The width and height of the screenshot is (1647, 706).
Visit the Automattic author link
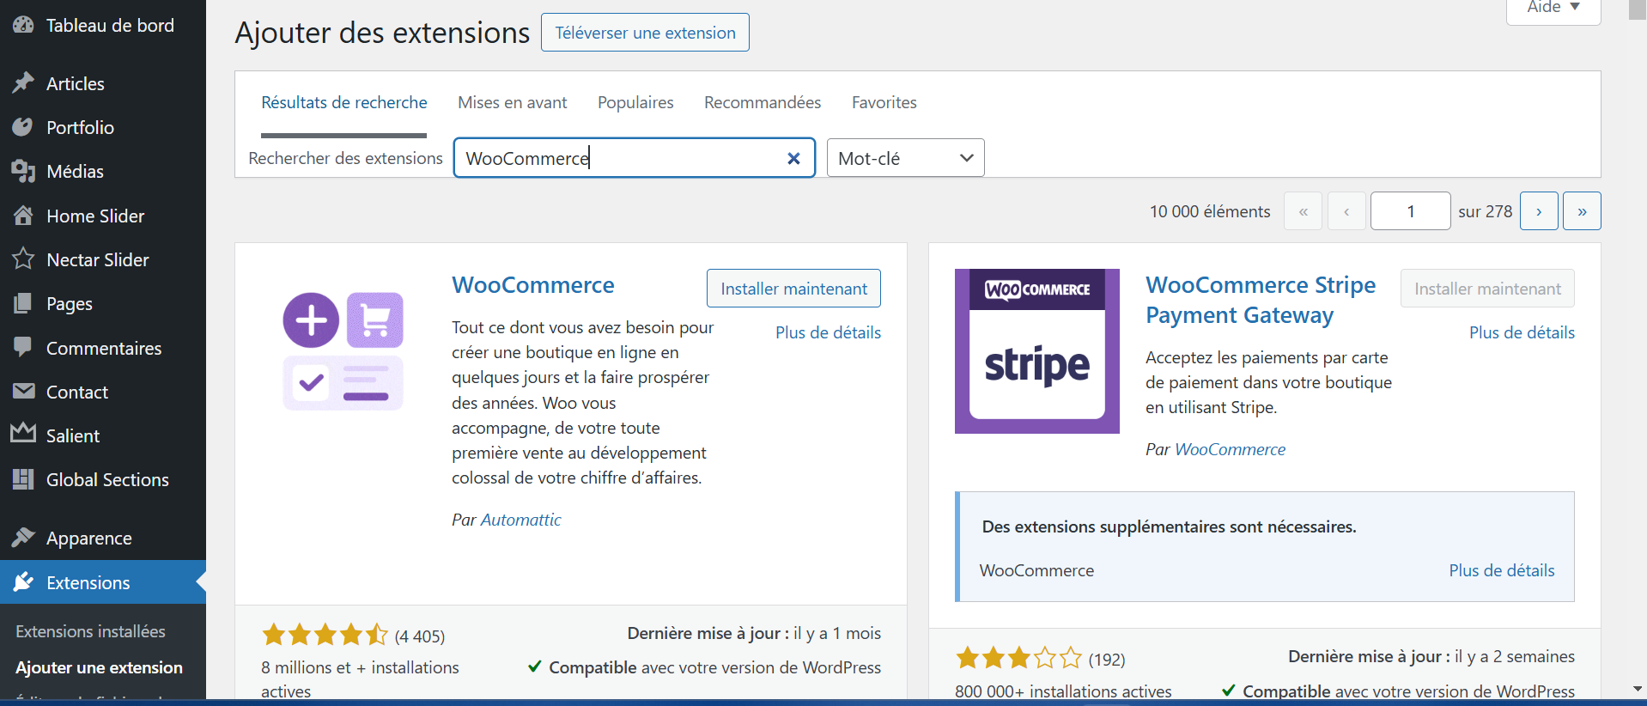click(x=520, y=520)
